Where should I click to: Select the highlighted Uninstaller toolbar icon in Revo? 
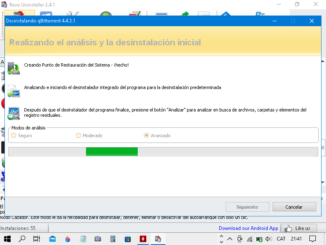coord(19,13)
